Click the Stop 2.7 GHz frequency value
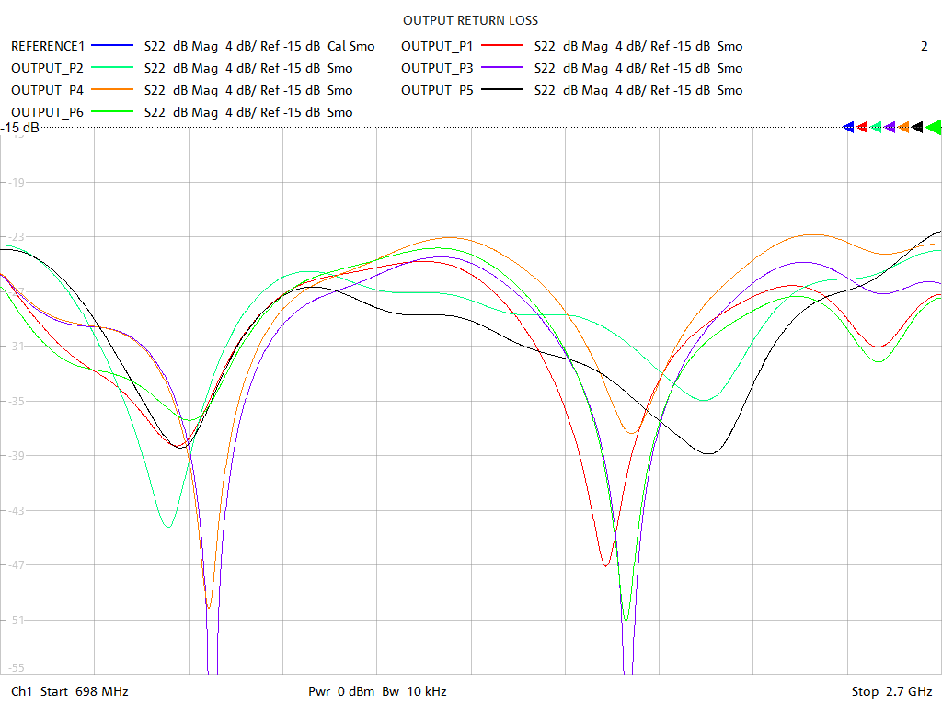Image resolution: width=942 pixels, height=706 pixels. [x=891, y=691]
